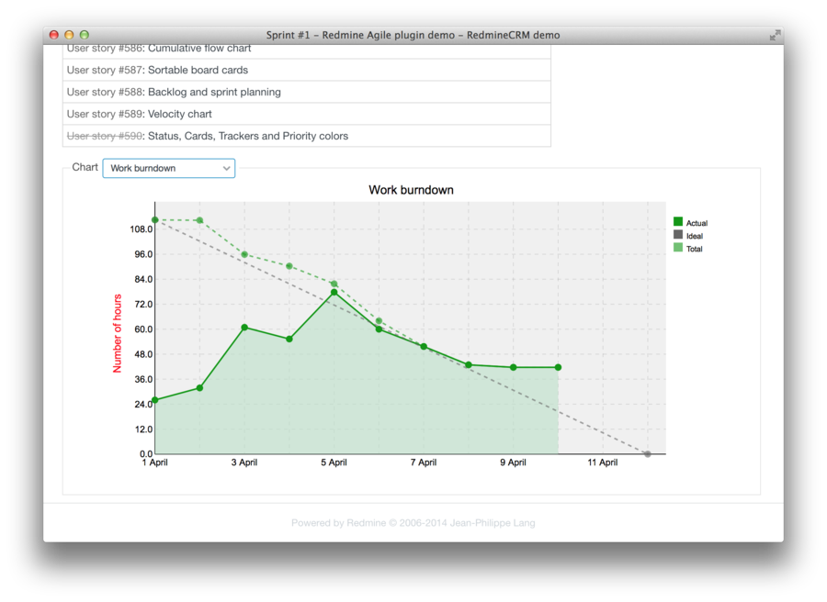
Task: Go to User story #589 Velocity chart
Action: [x=104, y=114]
